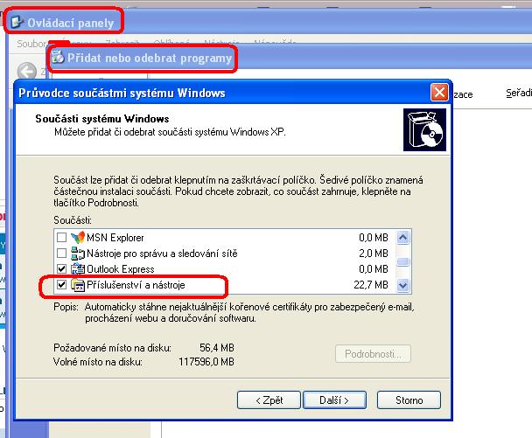Viewport: 532px width, 438px height.
Task: Check the MSN Explorer component checkbox
Action: pos(61,237)
